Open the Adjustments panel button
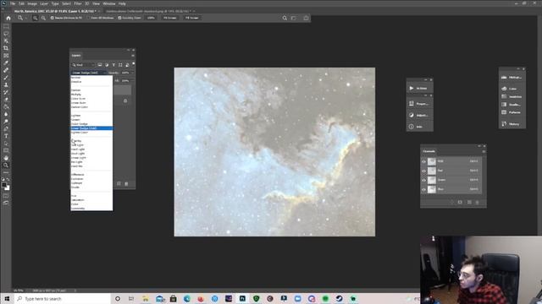The image size is (542, 304). coord(419,115)
